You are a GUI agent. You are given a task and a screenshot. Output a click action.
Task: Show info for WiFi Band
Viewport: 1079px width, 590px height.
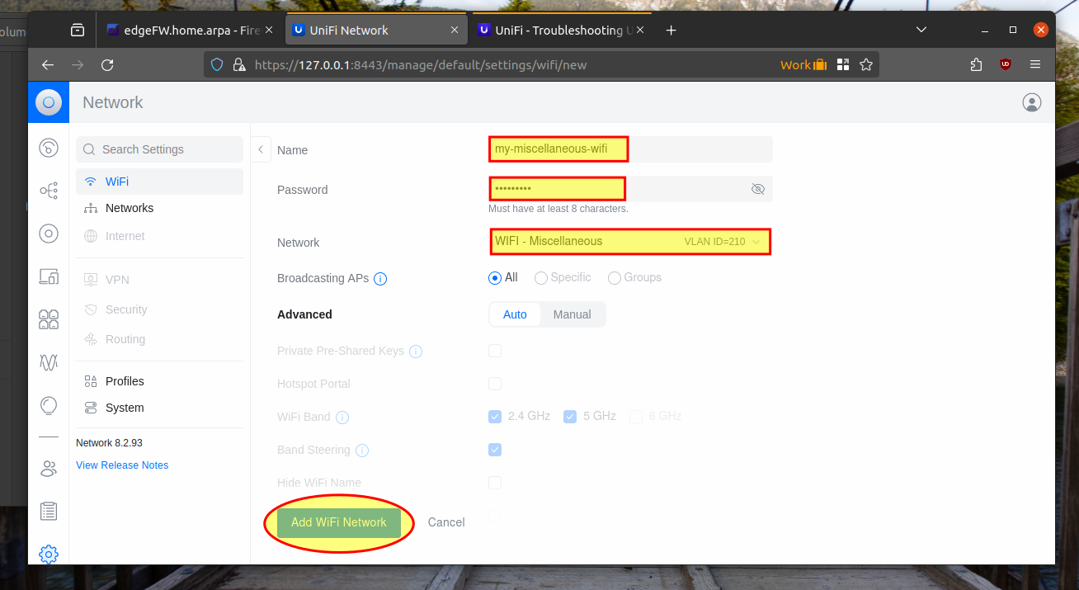tap(342, 418)
